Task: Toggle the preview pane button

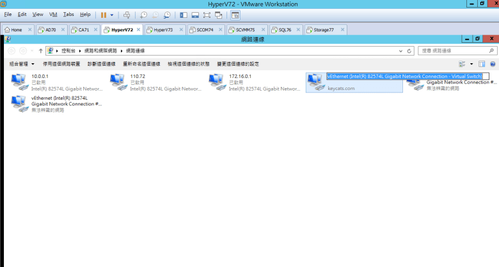Action: click(x=482, y=64)
